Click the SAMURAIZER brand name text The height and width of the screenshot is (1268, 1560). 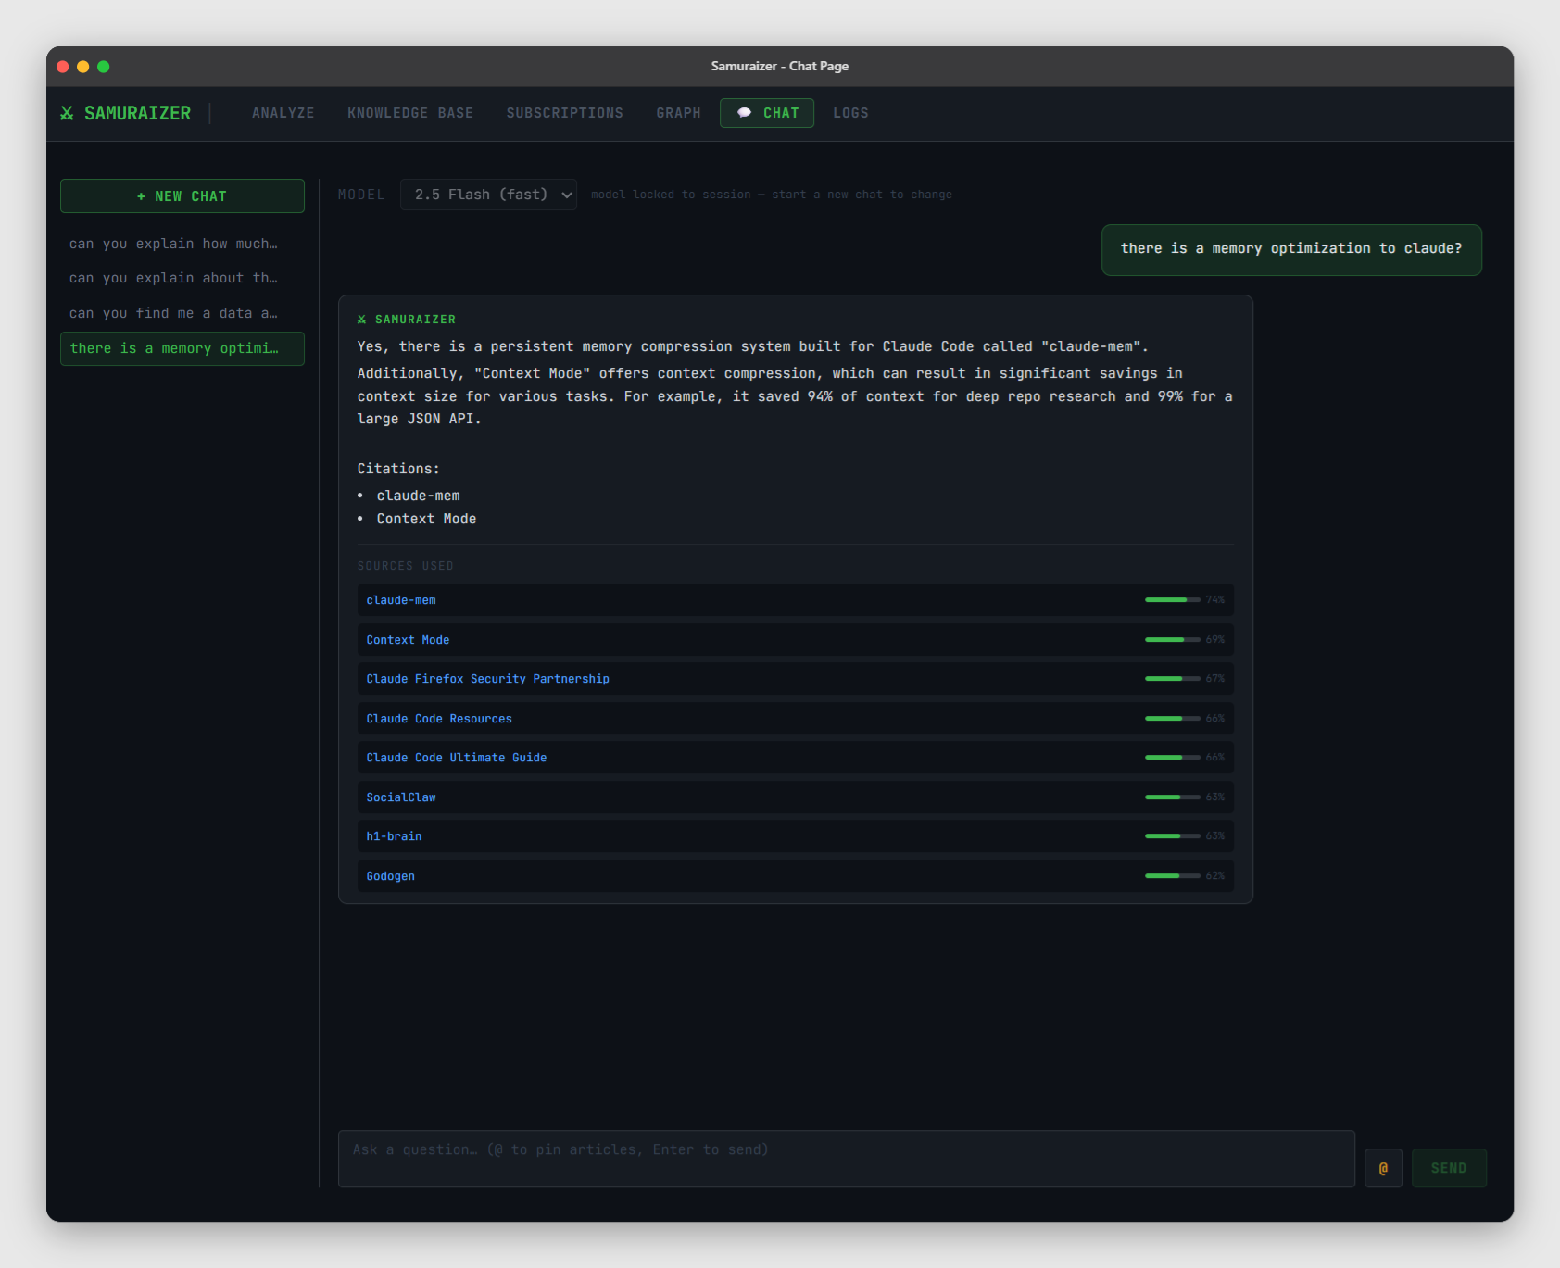pos(137,113)
